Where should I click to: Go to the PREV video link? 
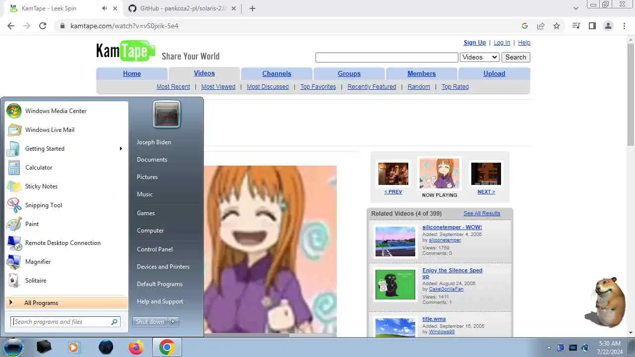point(393,192)
